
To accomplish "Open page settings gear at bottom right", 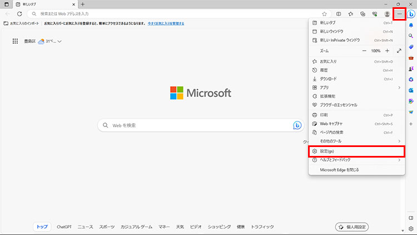I will 411,228.
